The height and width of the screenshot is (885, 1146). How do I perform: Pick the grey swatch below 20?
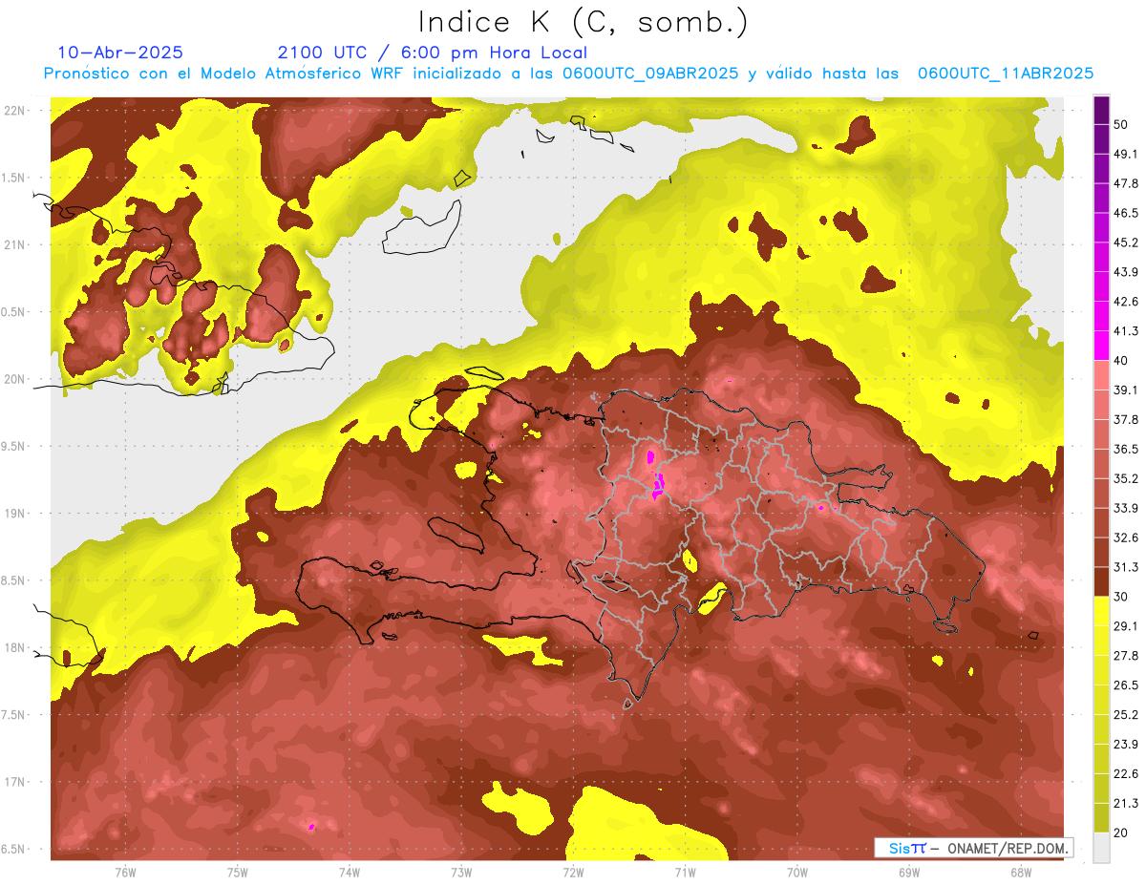1101,848
